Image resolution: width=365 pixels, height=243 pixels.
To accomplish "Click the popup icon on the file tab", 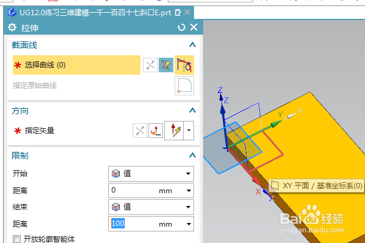I will (178, 13).
